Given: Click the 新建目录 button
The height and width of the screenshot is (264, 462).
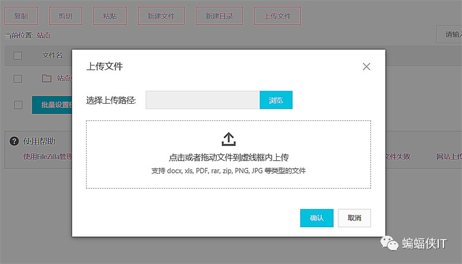Looking at the screenshot, I should pyautogui.click(x=219, y=16).
